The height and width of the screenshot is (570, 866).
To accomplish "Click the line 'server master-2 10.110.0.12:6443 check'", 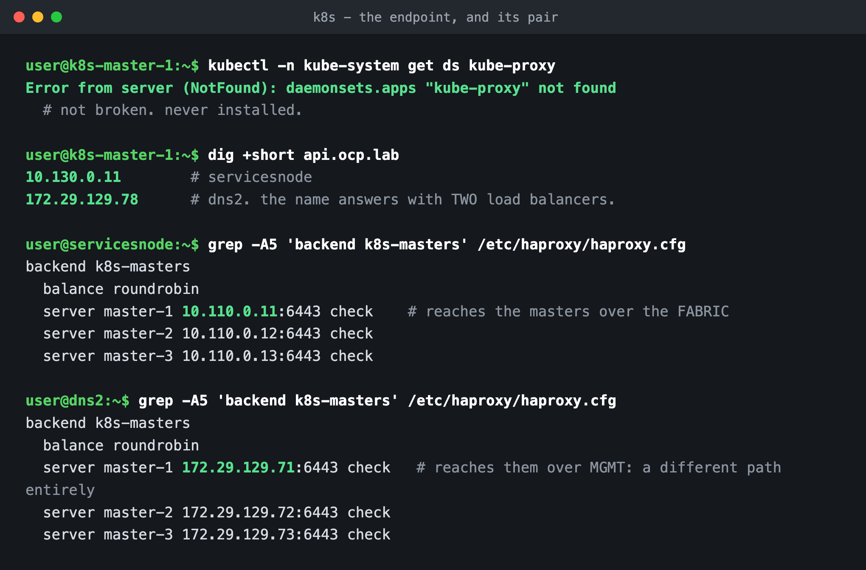I will [208, 334].
